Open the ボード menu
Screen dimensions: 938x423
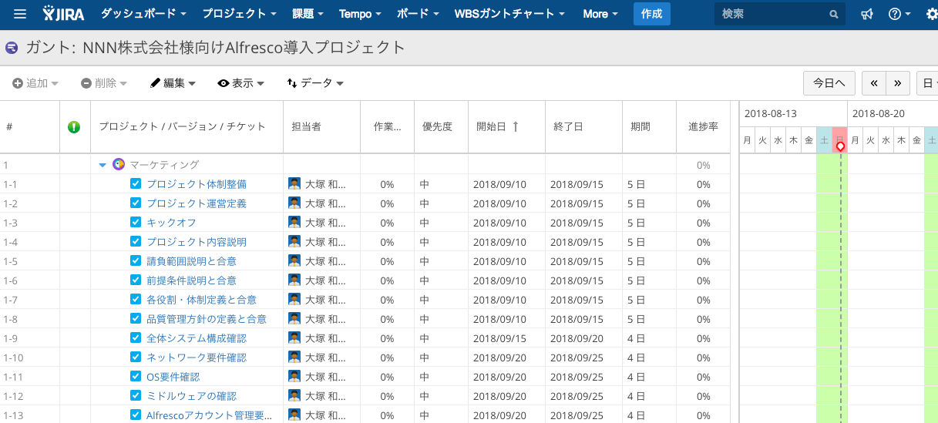pyautogui.click(x=419, y=14)
